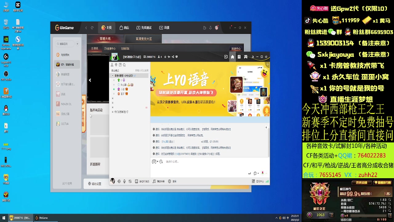Image resolution: width=394 pixels, height=222 pixels.
Task: Click own avatar in YY bottom bar
Action: (113, 181)
